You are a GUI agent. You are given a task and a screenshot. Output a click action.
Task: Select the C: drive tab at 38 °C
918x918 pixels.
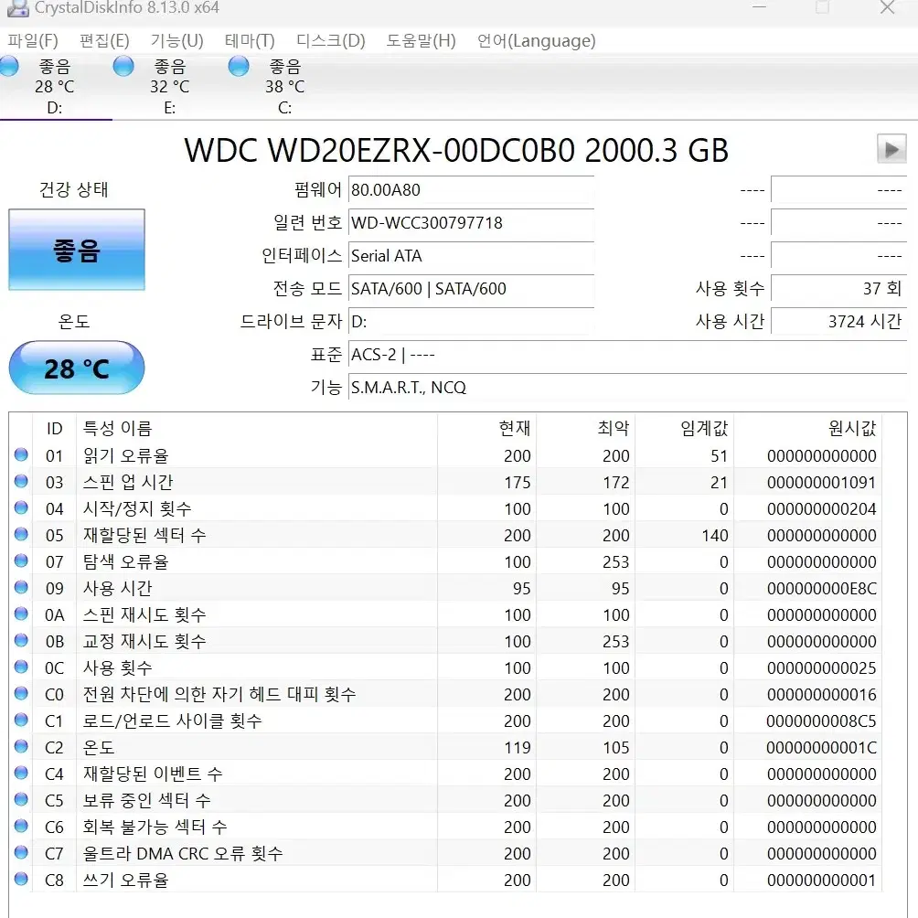tap(285, 87)
